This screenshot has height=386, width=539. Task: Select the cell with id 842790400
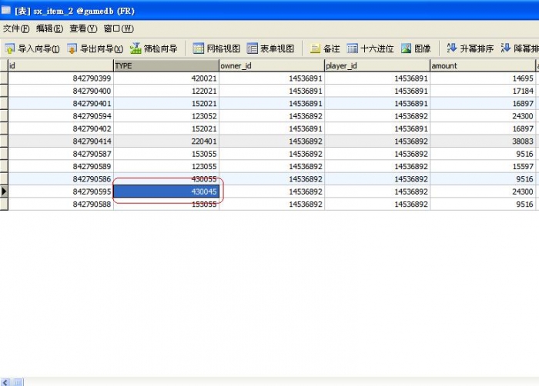click(61, 91)
